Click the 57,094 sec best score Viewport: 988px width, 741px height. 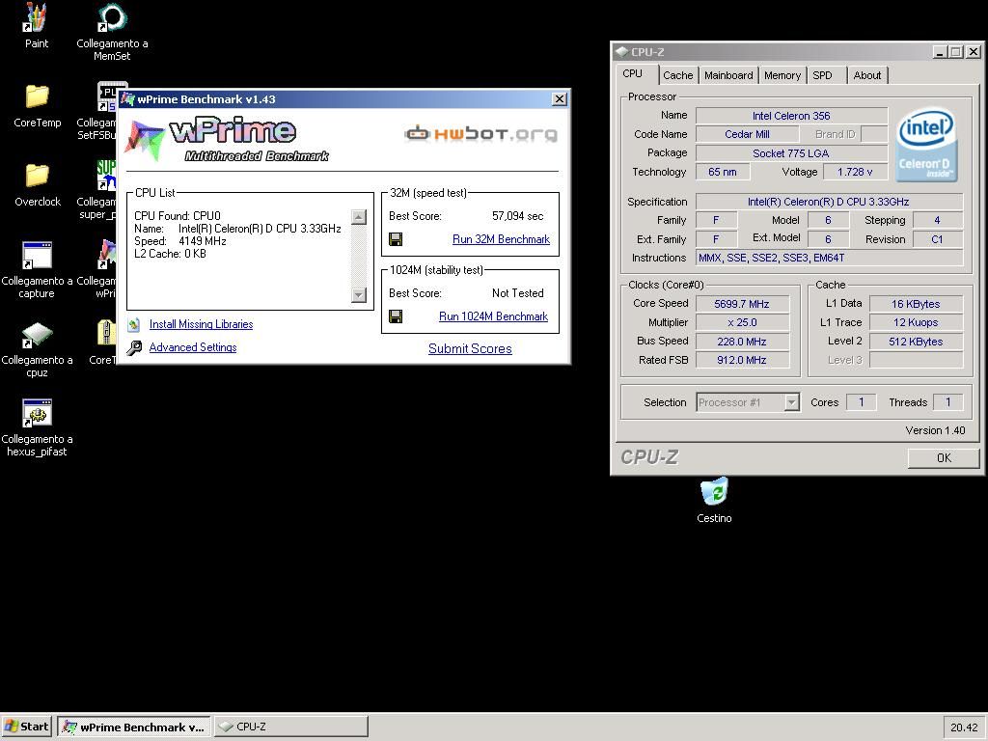[x=517, y=216]
